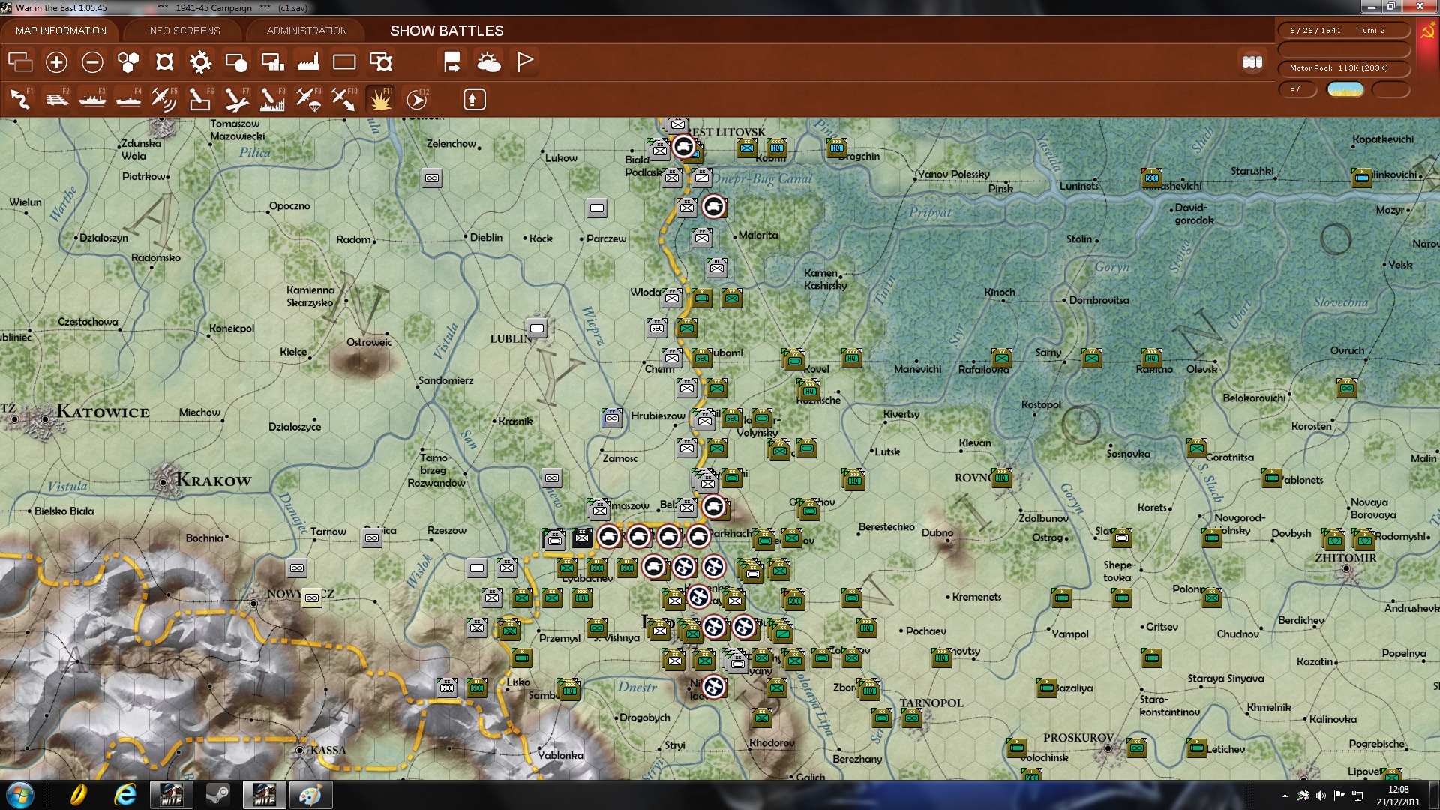Open the Windows Start menu
The image size is (1440, 810).
19,795
